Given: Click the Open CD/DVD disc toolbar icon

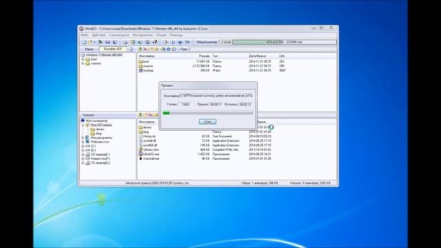Looking at the screenshot, I should click(x=100, y=42).
